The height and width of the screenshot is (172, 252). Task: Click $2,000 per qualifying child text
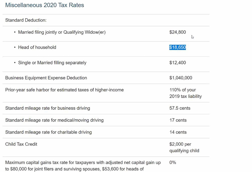point(184,148)
